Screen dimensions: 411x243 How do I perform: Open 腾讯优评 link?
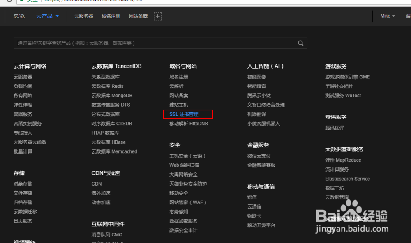(335, 128)
